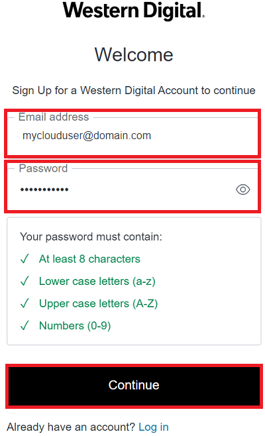
Task: Select the 'Numbers (0-9)' requirement text
Action: pos(75,325)
